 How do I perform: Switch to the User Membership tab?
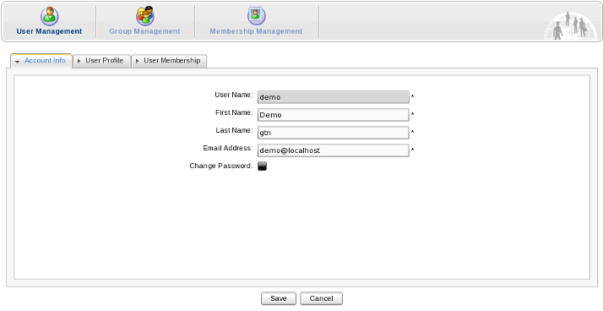click(169, 61)
